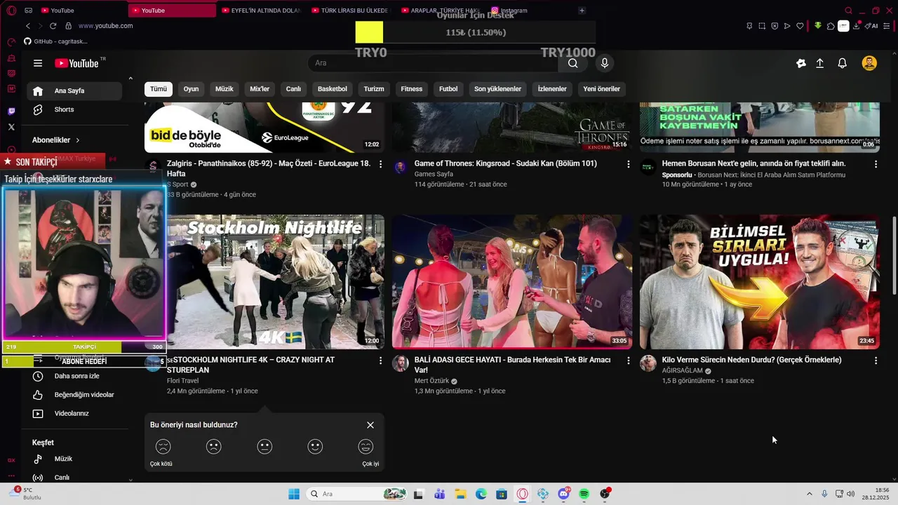The image size is (898, 505).
Task: Open the YouTube guide hamburger menu
Action: point(38,63)
